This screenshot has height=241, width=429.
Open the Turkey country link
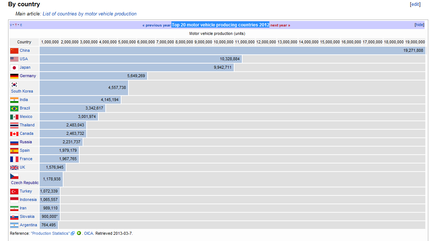click(x=26, y=191)
